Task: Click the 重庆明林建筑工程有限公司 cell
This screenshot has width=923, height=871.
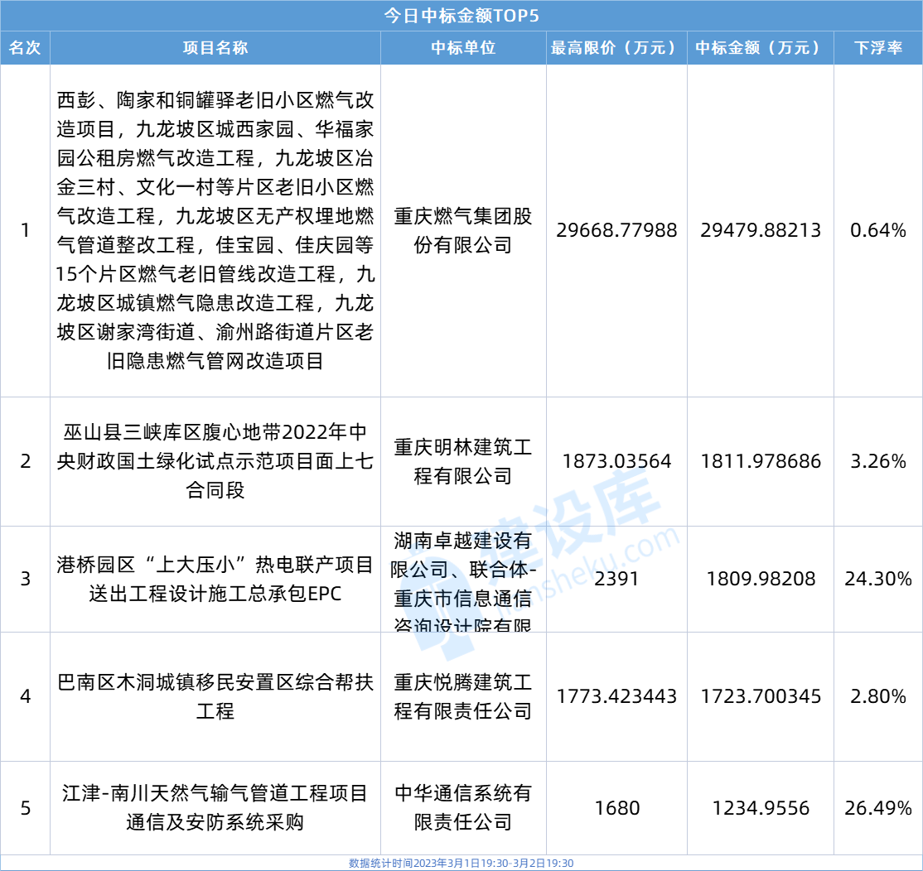Action: [463, 461]
